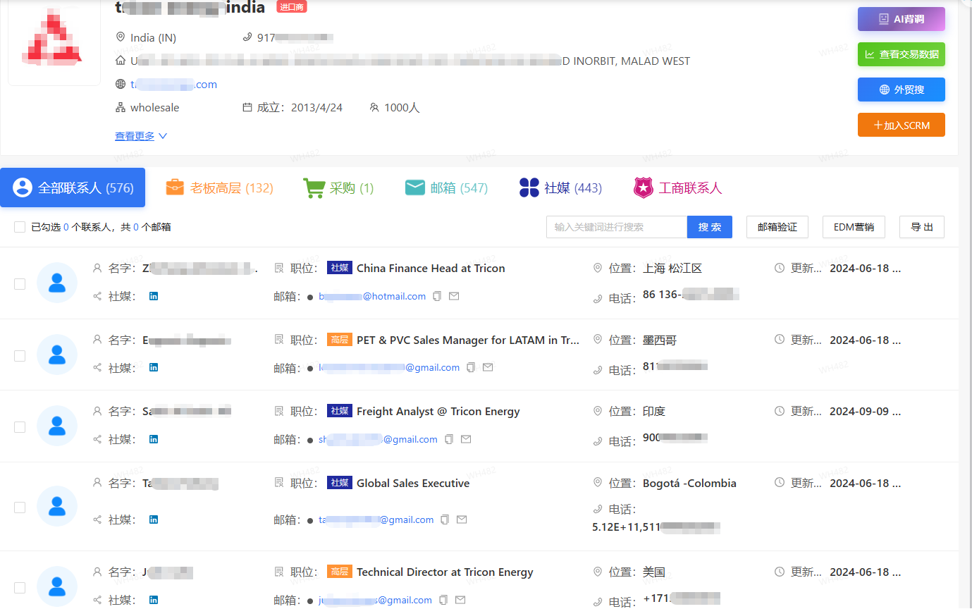
Task: Click the AI背调 button
Action: (x=901, y=19)
